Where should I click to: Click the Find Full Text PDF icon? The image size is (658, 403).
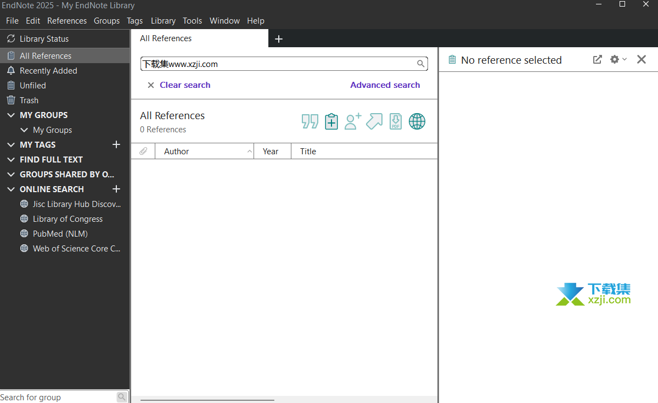[396, 121]
